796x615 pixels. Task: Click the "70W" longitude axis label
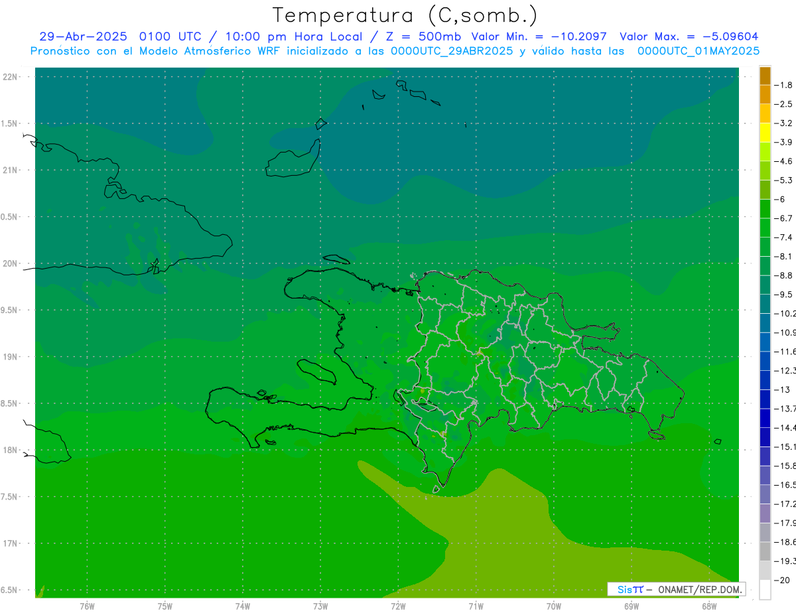tap(554, 606)
